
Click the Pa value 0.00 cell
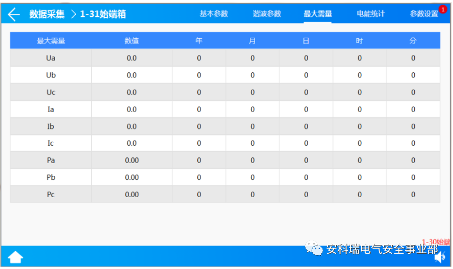pos(132,160)
